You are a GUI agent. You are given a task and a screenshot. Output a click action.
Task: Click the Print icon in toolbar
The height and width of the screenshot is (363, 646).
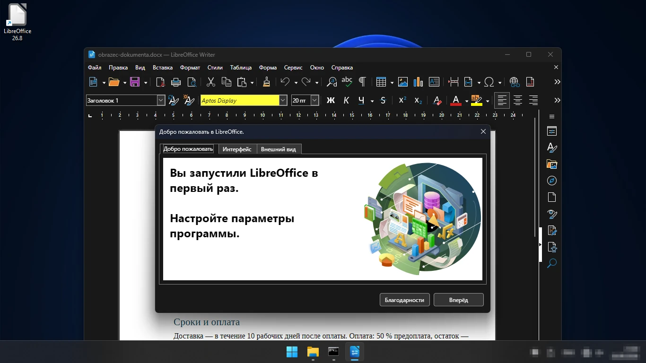pos(176,82)
